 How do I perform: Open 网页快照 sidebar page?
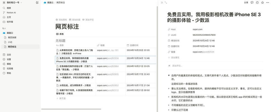12,38
